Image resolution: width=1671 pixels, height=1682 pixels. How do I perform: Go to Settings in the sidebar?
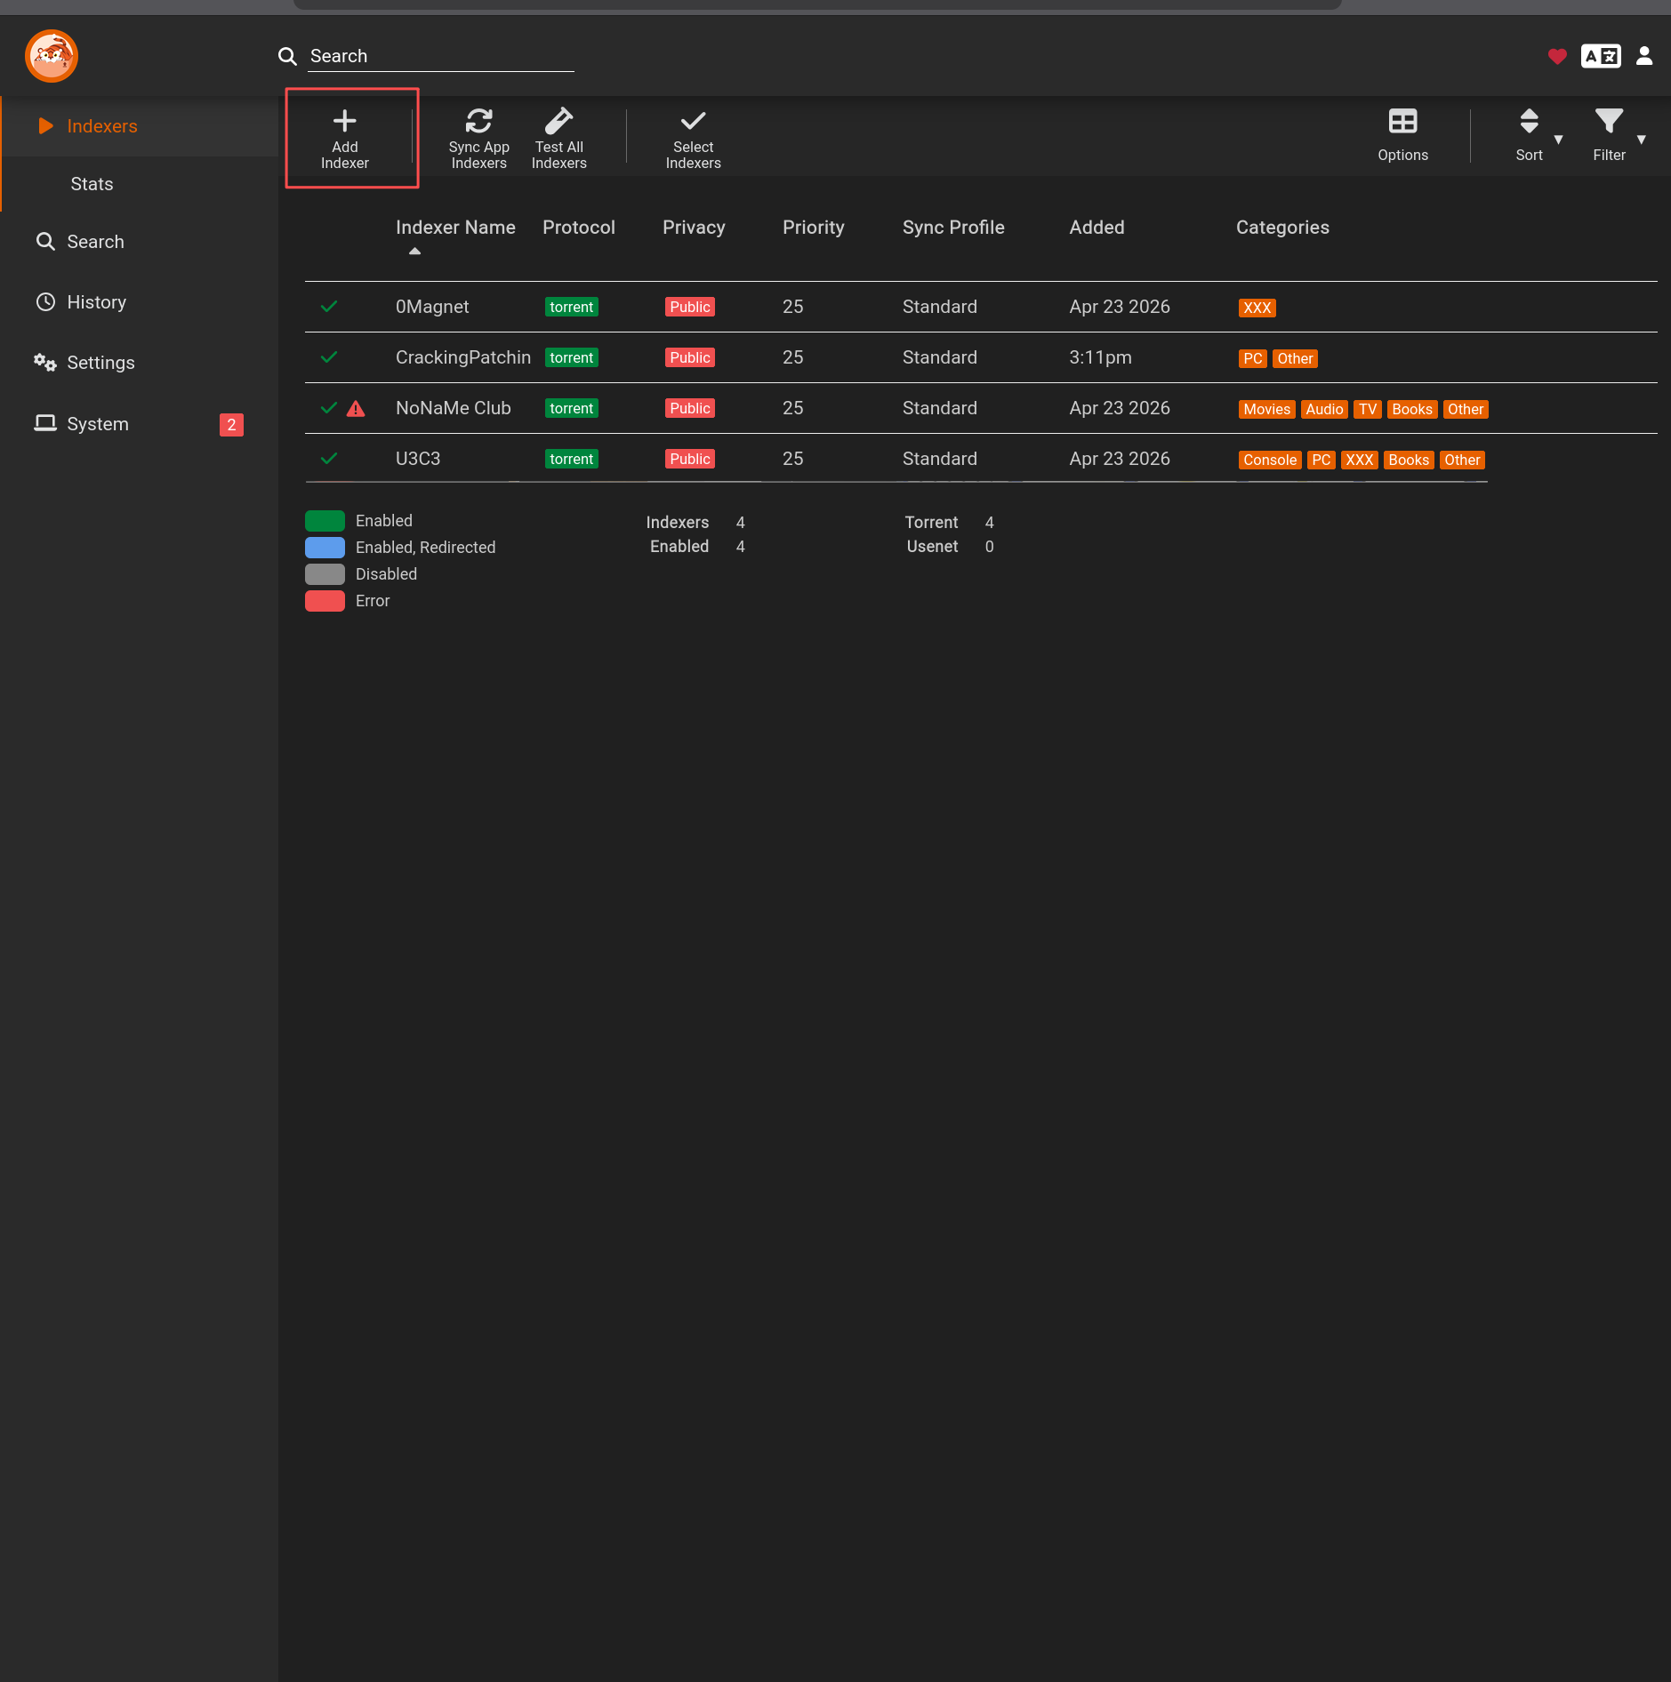click(100, 363)
